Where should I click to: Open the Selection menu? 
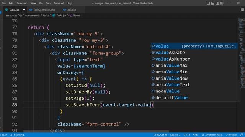(x=22, y=3)
